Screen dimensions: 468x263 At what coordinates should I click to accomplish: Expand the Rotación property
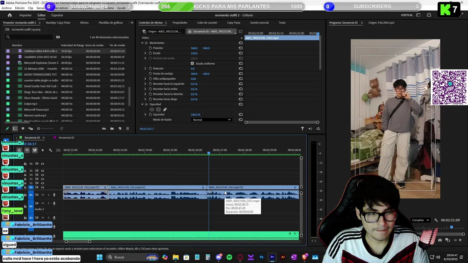(x=145, y=68)
